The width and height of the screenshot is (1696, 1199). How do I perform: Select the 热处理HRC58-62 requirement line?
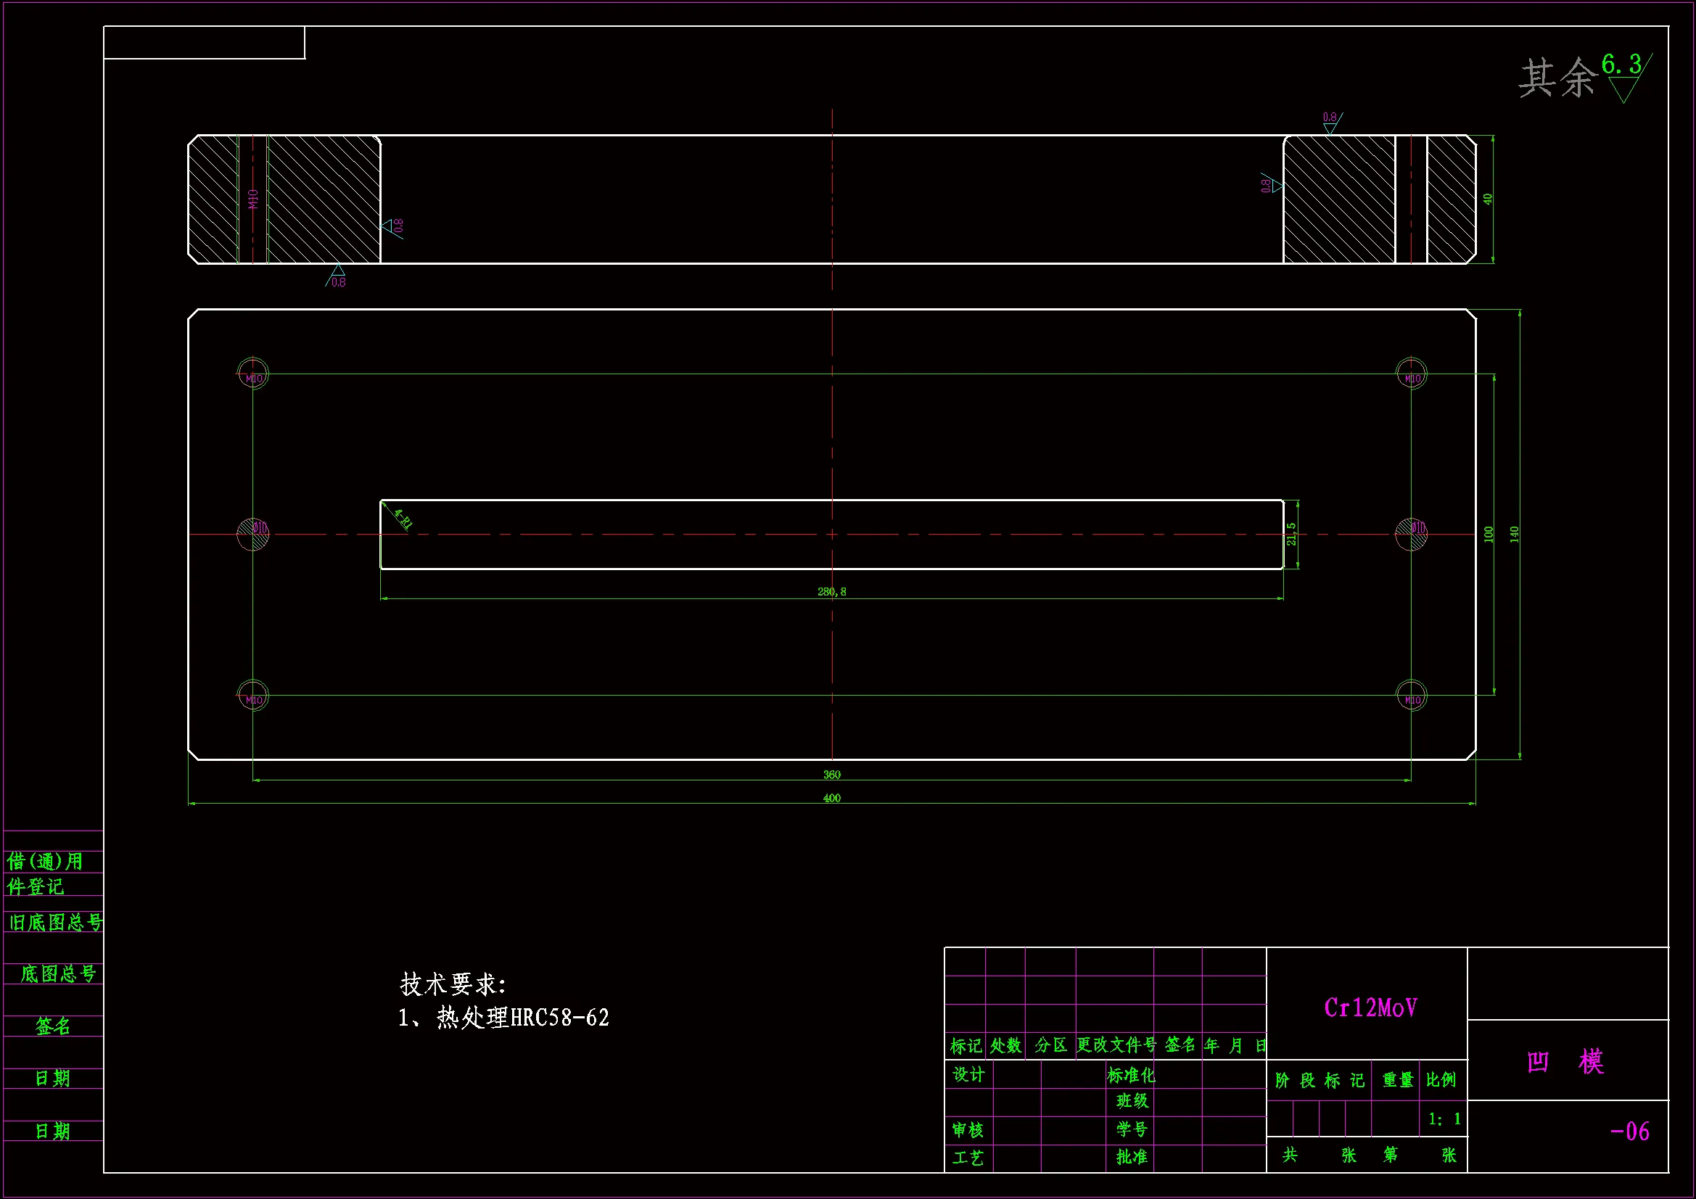coord(503,1018)
